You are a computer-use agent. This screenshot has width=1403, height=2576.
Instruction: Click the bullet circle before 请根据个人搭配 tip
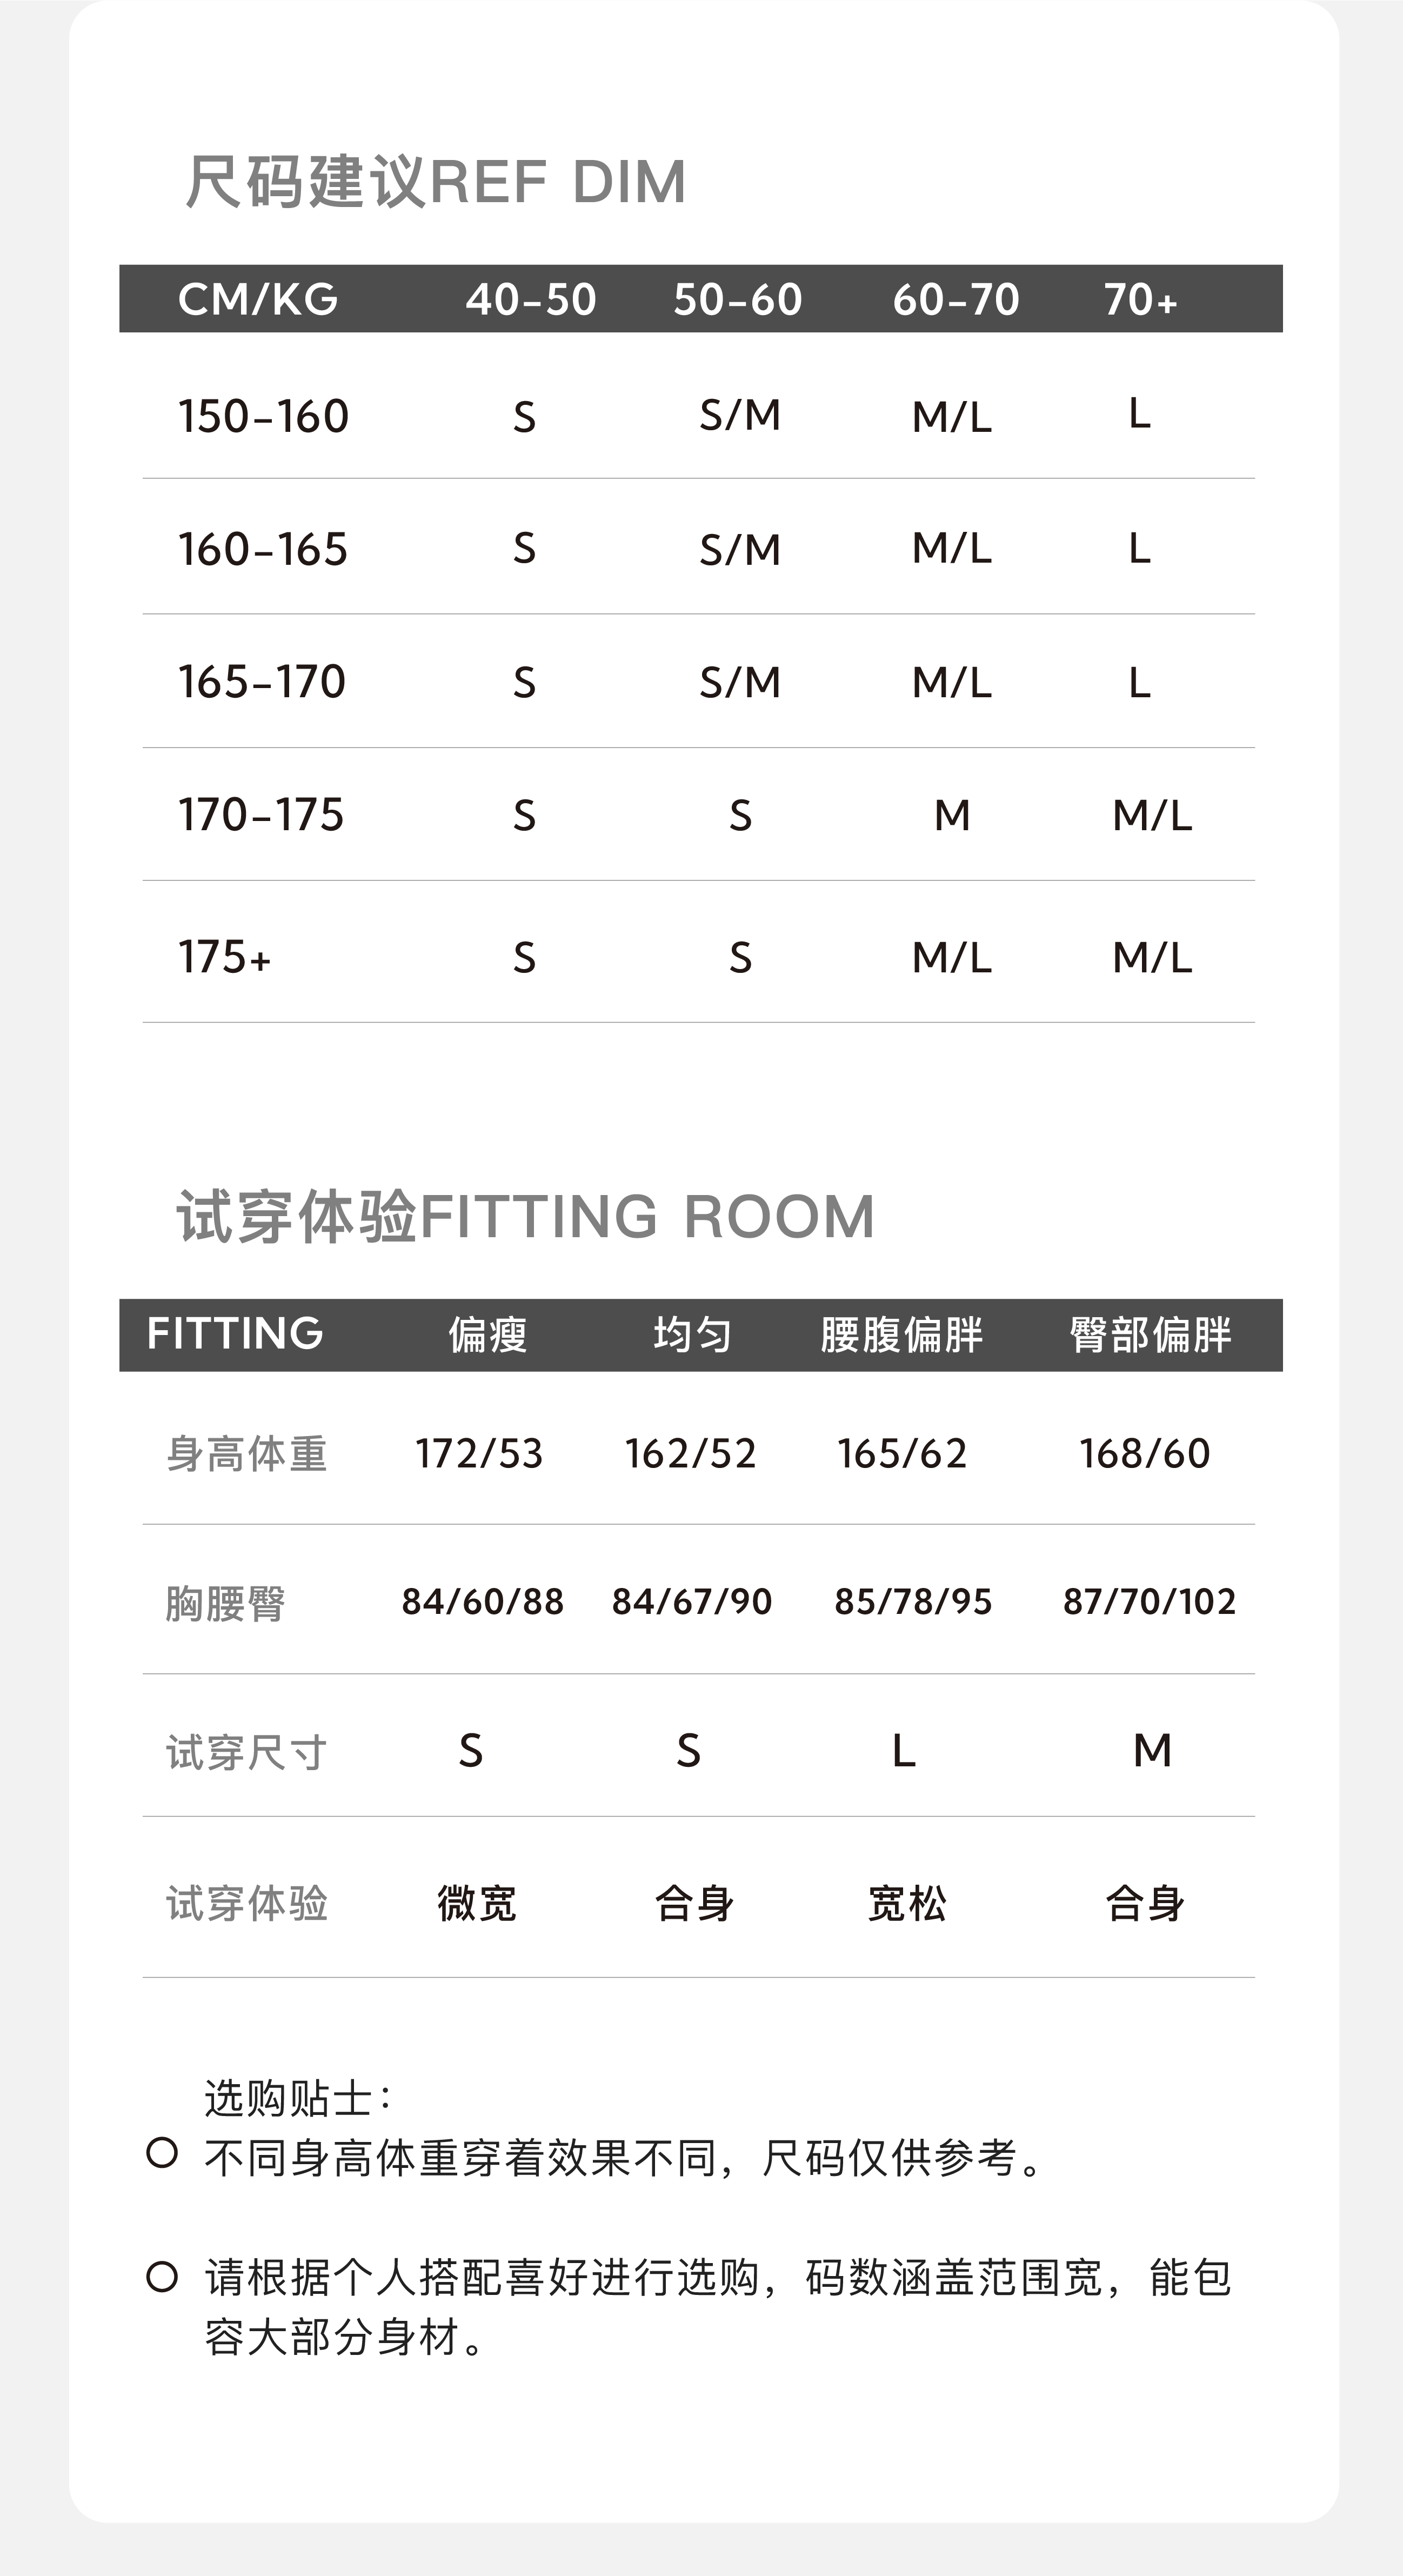pos(162,2277)
